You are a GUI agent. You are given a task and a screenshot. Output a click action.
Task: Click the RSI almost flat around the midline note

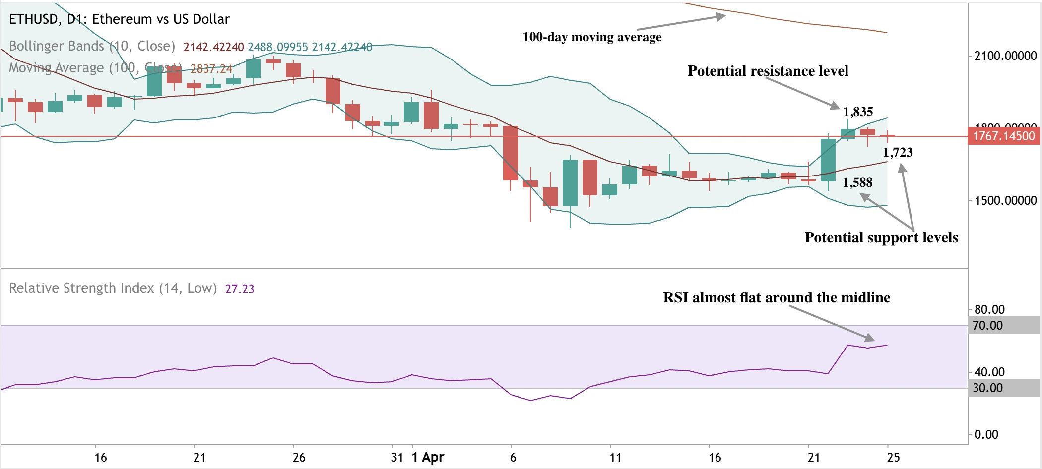777,297
